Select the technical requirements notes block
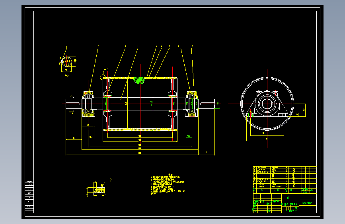The width and height of the screenshot is (345, 224). coord(168,184)
